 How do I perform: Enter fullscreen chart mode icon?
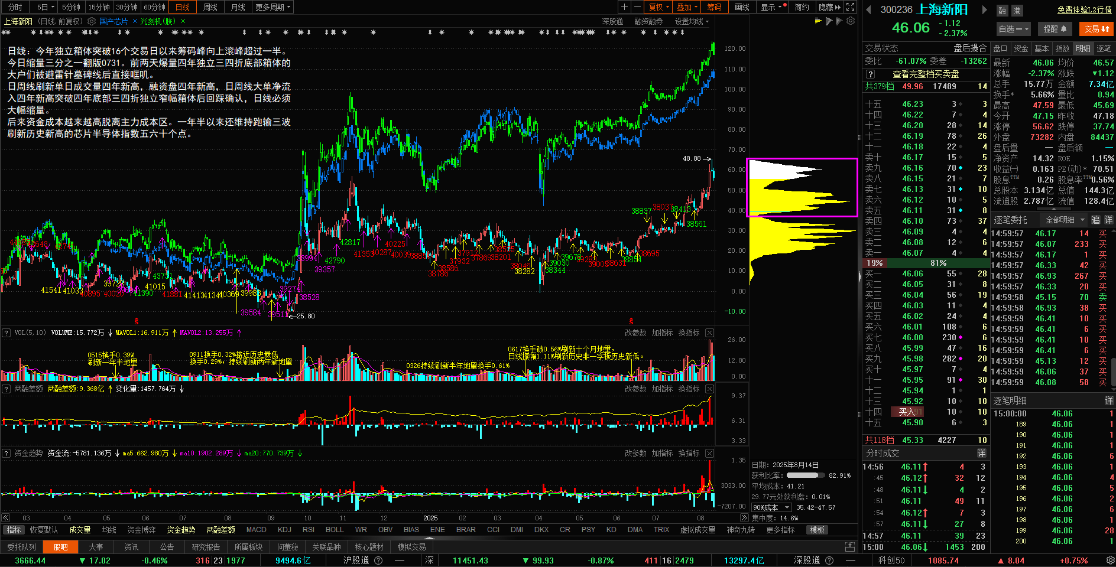click(850, 7)
